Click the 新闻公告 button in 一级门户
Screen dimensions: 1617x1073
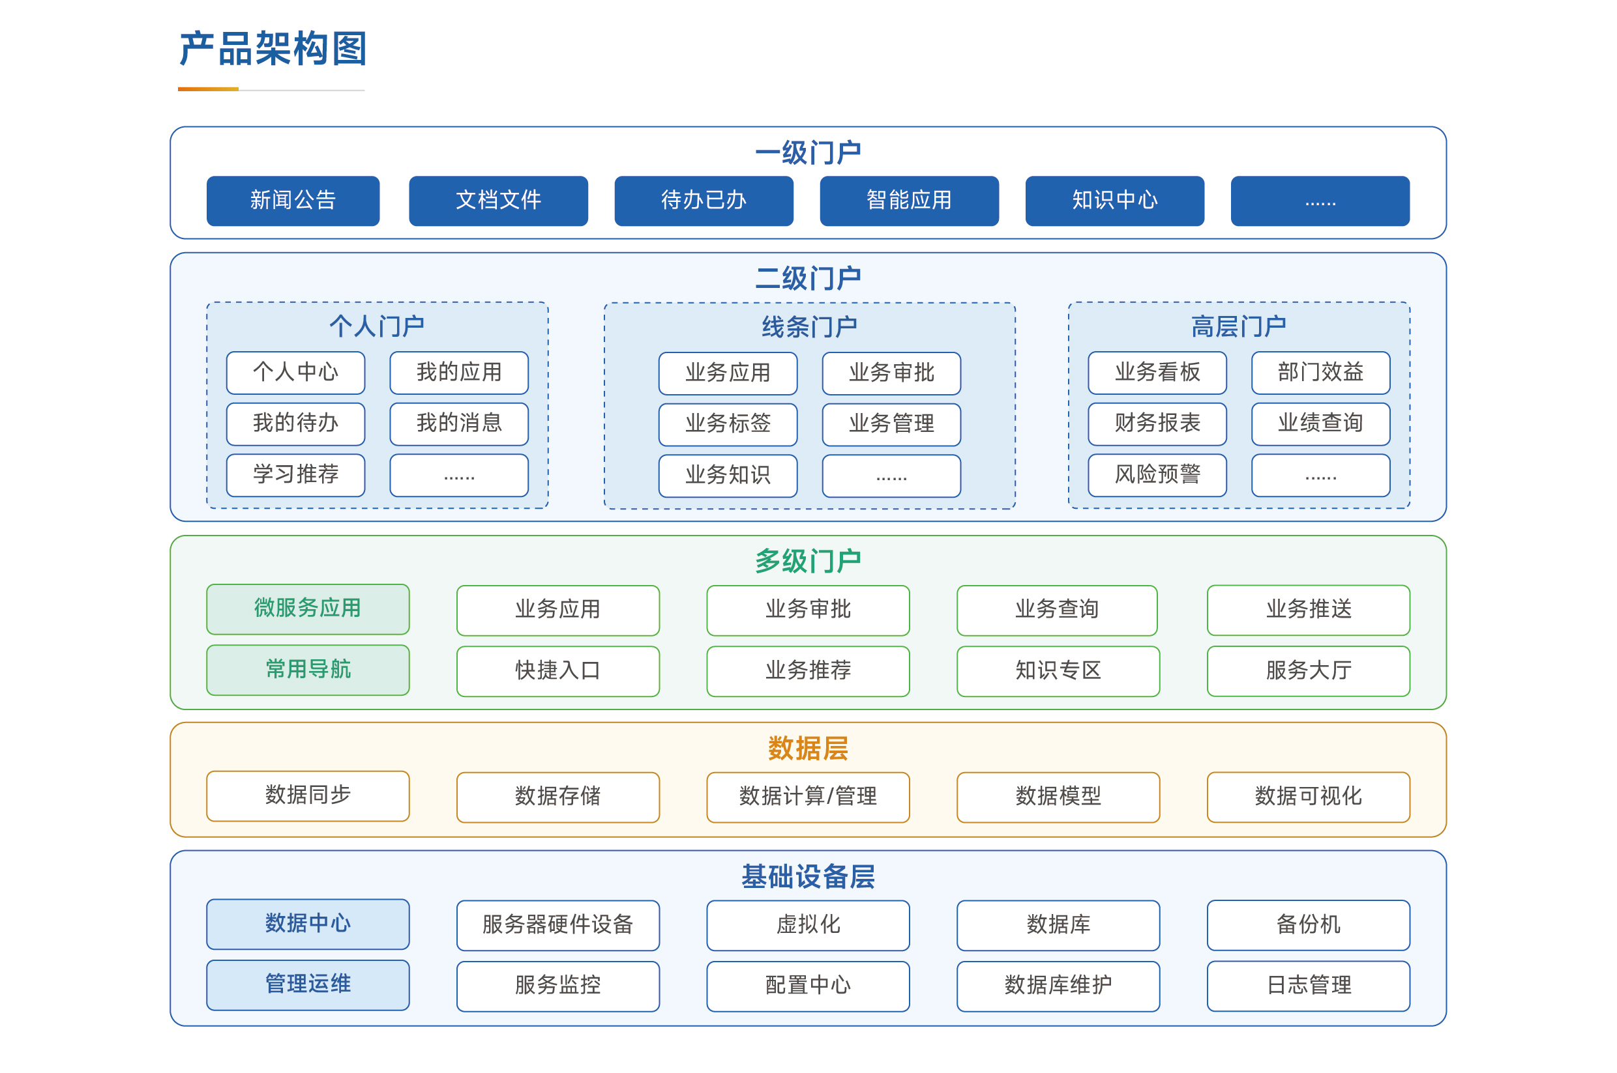click(x=293, y=201)
